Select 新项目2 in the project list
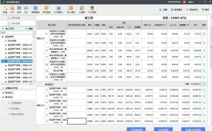Viewport: 212px width, 131px height. [9, 97]
